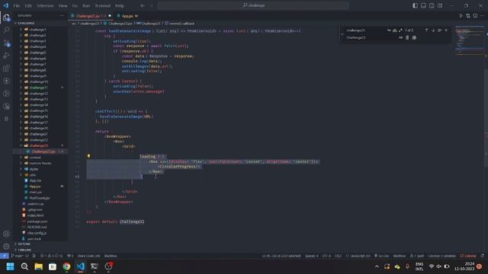This screenshot has height=274, width=488.
Task: Open the Thunder Client lightning icon
Action: 6,81
